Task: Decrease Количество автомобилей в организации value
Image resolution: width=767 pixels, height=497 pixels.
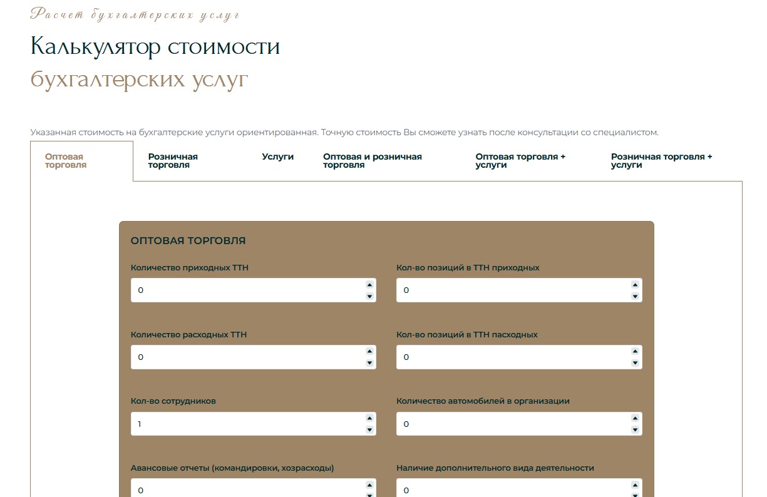Action: click(635, 430)
